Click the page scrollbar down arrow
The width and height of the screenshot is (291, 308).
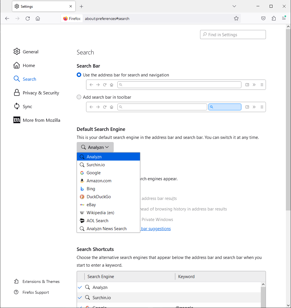coord(288,305)
